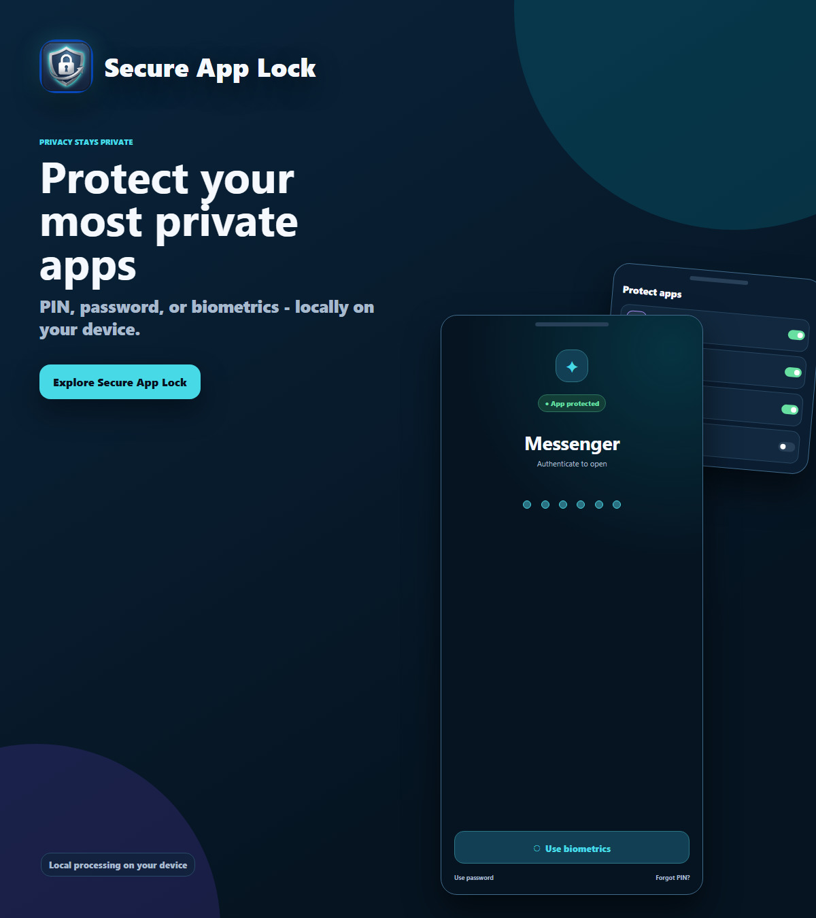Click the Messenger heading

pos(572,444)
